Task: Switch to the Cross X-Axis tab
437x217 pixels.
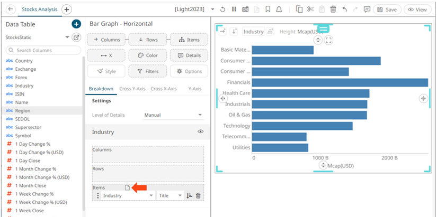Action: [x=164, y=89]
